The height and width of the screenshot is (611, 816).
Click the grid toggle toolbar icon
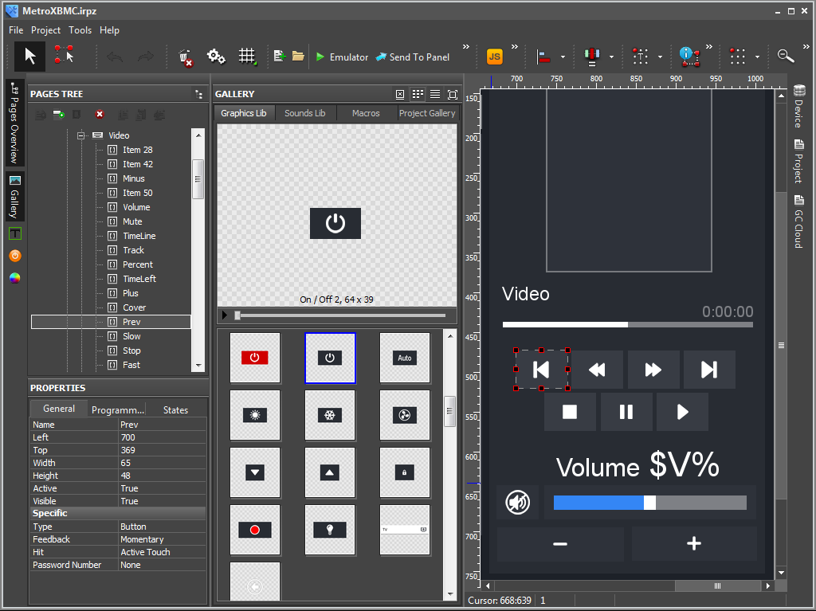pos(247,57)
